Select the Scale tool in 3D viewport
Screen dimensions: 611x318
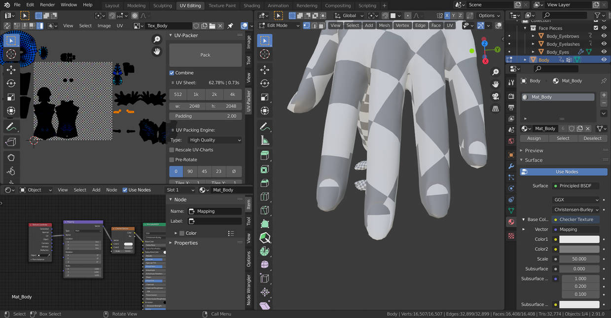click(265, 97)
